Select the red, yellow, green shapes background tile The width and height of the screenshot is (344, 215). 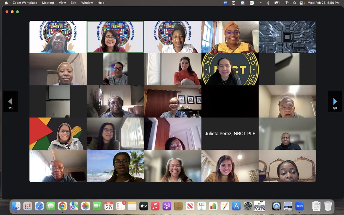(58, 134)
